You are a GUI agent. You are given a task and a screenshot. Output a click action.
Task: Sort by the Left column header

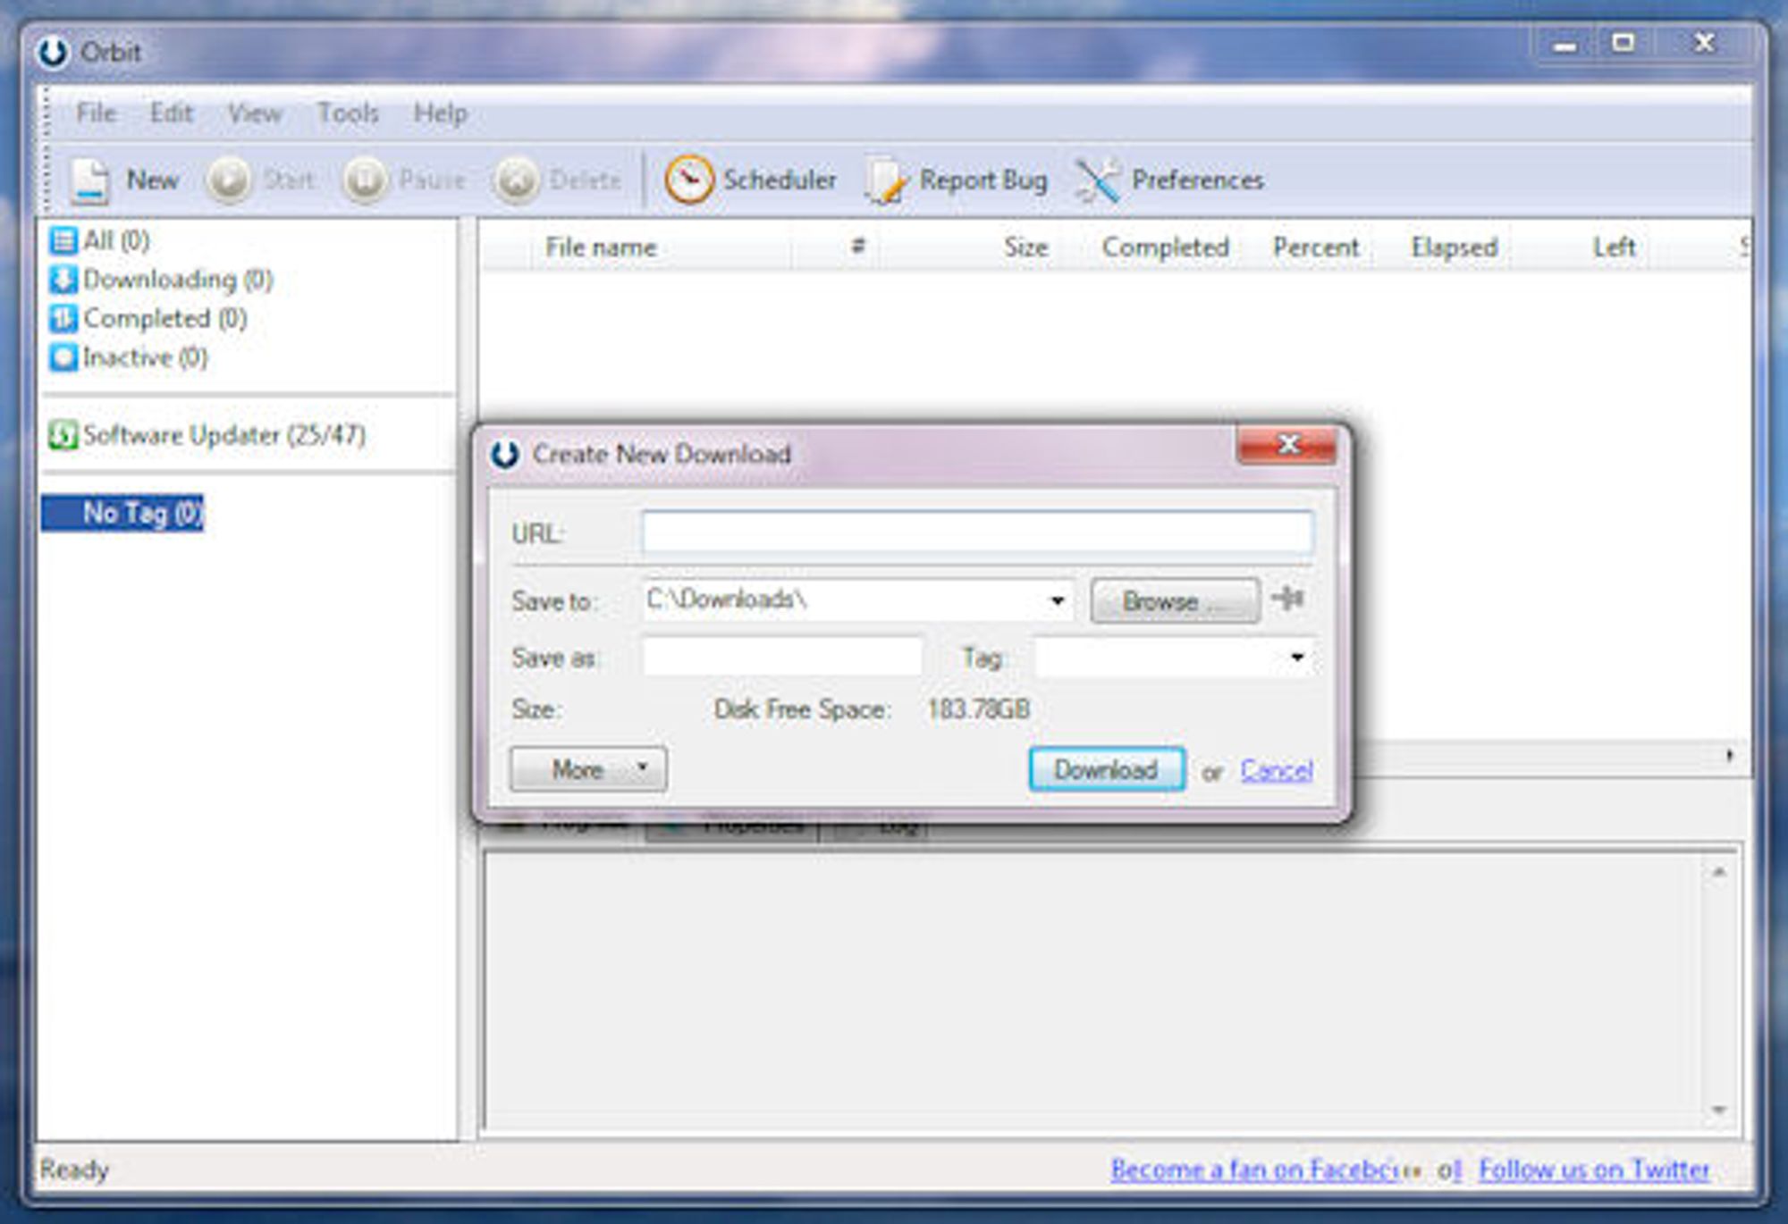[x=1614, y=247]
